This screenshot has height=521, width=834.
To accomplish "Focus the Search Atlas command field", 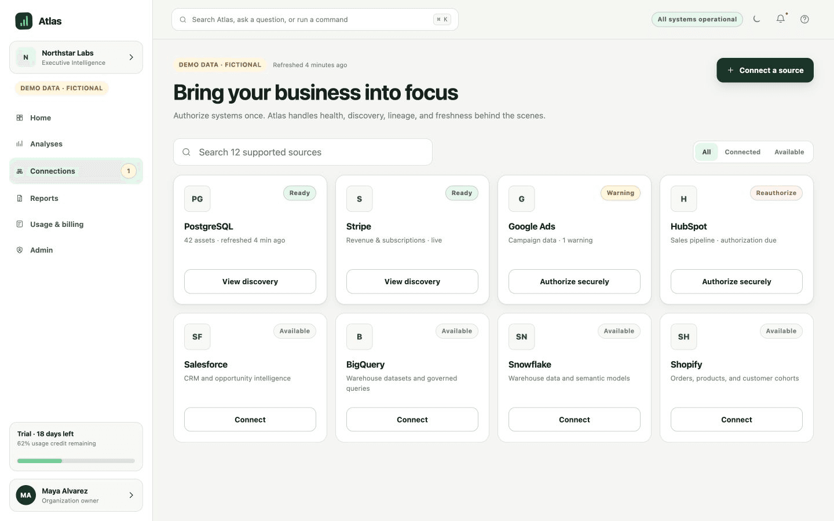I will tap(315, 20).
